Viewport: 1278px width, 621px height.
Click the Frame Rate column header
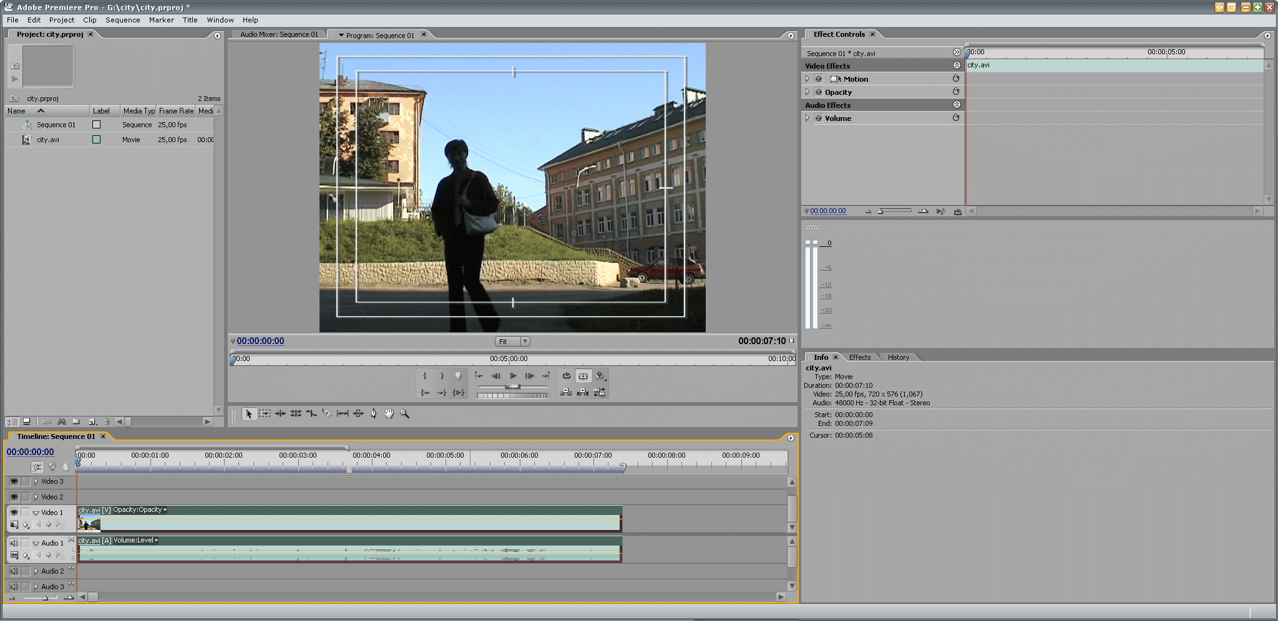176,111
